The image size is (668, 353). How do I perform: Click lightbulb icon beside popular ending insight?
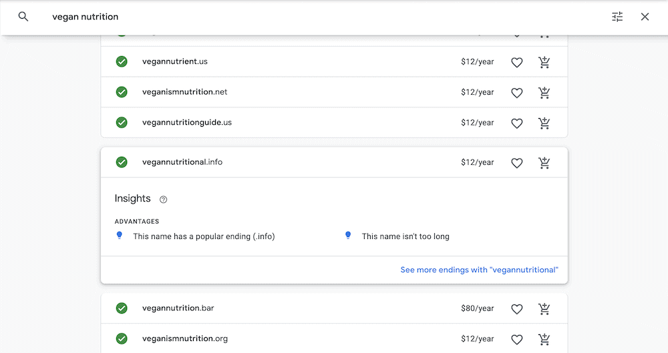click(x=120, y=235)
